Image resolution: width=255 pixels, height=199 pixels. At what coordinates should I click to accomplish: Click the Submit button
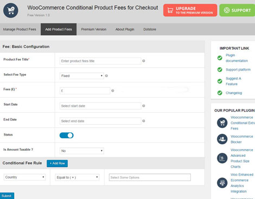click(x=7, y=196)
